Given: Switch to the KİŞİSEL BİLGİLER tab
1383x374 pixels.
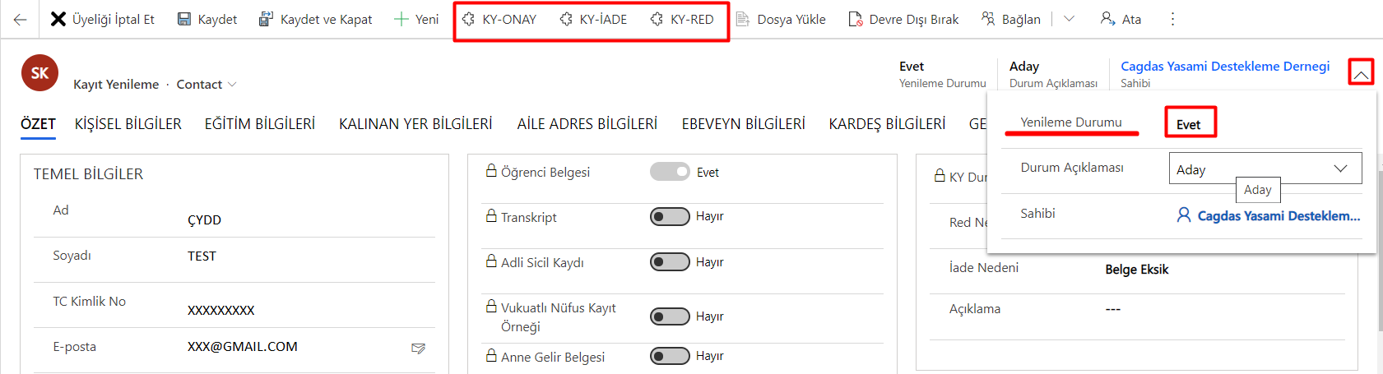Looking at the screenshot, I should (128, 124).
